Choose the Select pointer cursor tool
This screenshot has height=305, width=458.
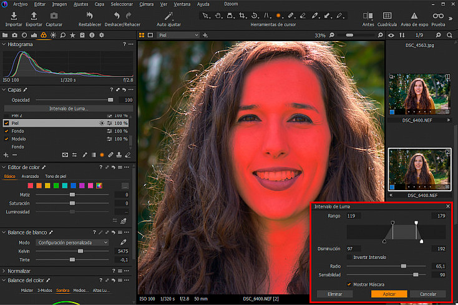[206, 16]
